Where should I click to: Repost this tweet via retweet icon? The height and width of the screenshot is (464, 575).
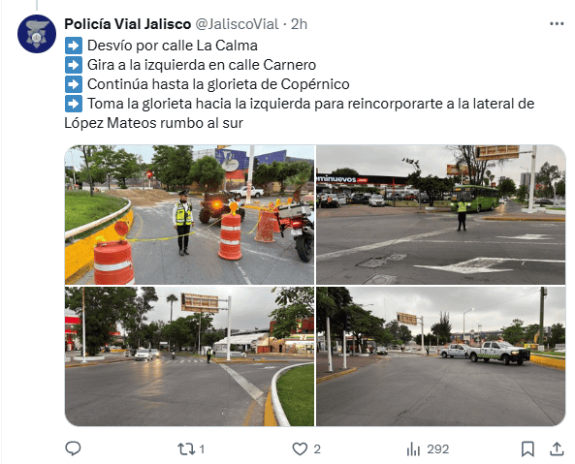coord(186,449)
